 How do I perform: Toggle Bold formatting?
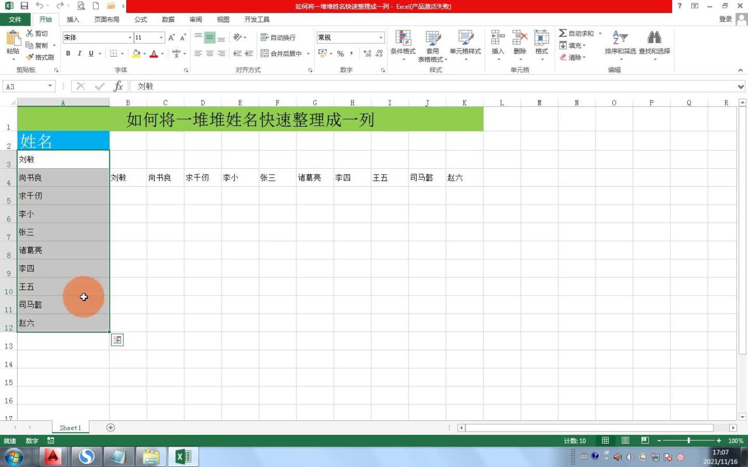point(68,54)
